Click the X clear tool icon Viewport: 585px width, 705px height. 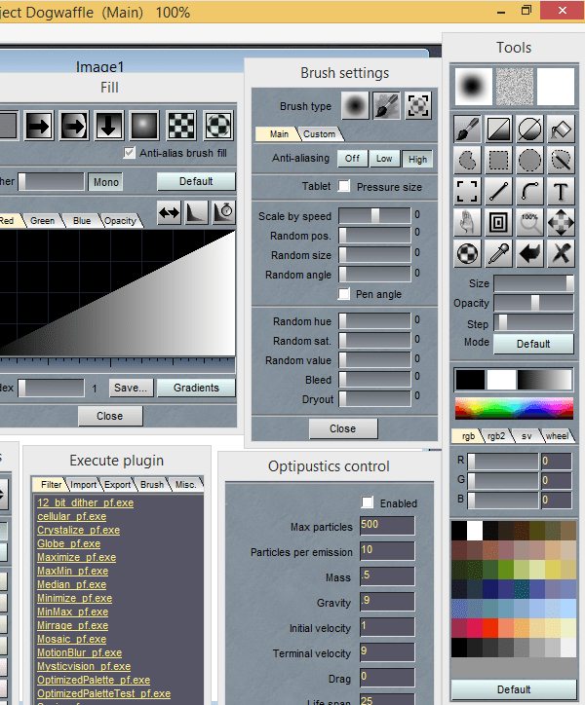[561, 253]
